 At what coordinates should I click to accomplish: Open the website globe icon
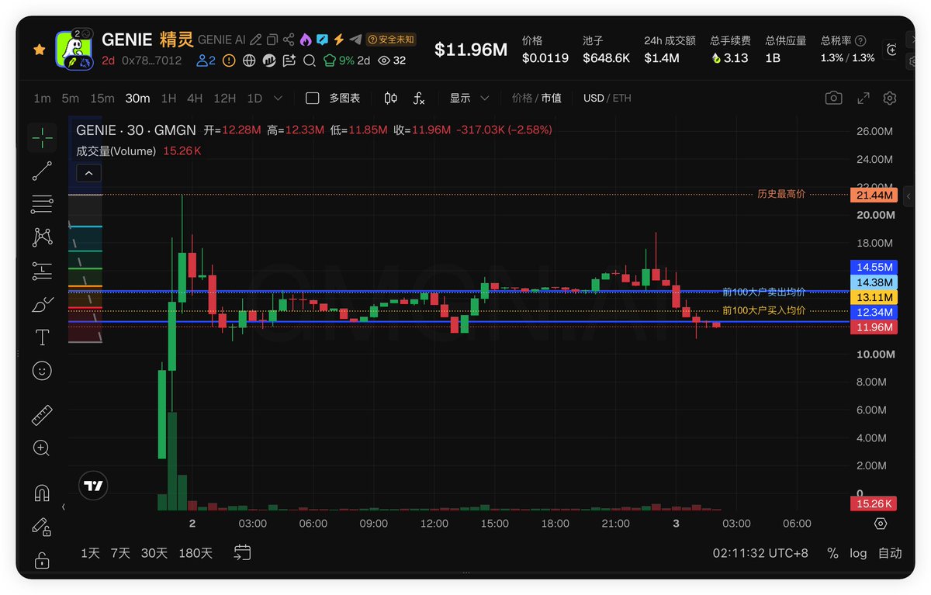click(x=249, y=60)
